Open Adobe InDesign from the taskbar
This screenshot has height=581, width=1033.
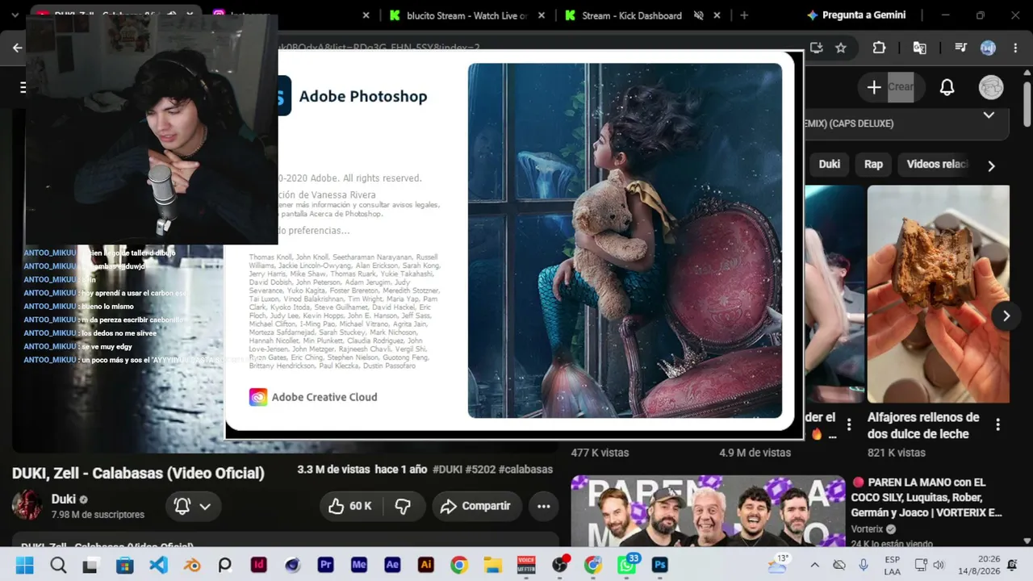click(x=259, y=565)
